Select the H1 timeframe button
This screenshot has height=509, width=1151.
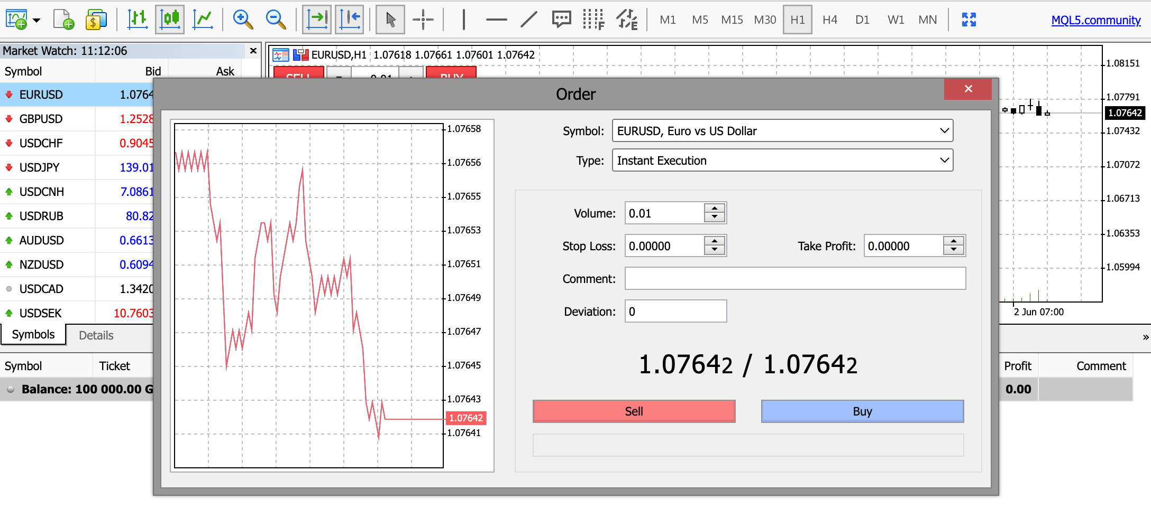pos(798,20)
